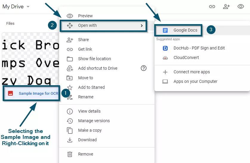
Task: Select Connect more apps
Action: 202,72
